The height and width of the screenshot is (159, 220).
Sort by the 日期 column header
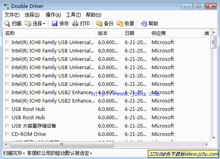136,33
